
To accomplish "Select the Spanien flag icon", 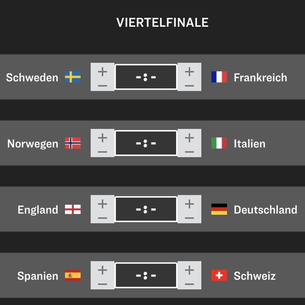I will [x=73, y=276].
